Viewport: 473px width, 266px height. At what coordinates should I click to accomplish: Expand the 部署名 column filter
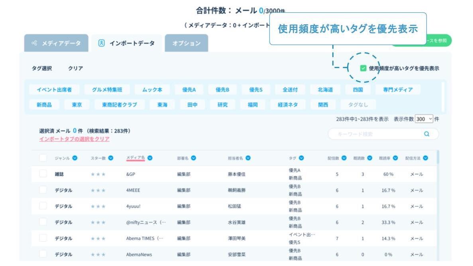coord(193,158)
